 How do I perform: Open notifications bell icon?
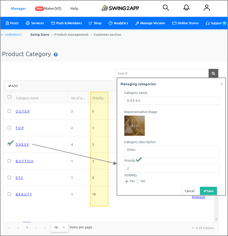(186, 8)
